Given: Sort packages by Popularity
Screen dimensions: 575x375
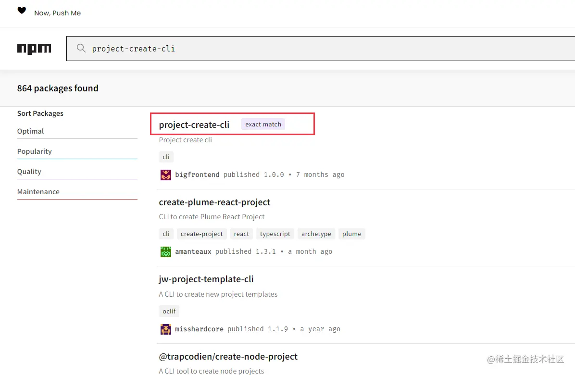Looking at the screenshot, I should click(x=77, y=151).
